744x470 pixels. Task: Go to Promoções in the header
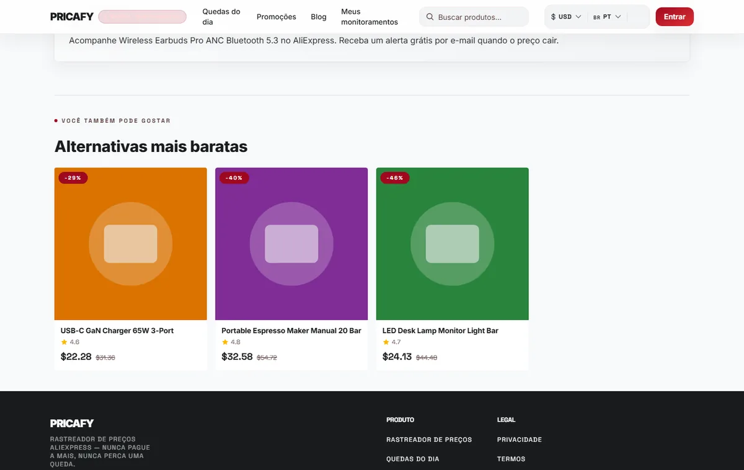(x=277, y=17)
